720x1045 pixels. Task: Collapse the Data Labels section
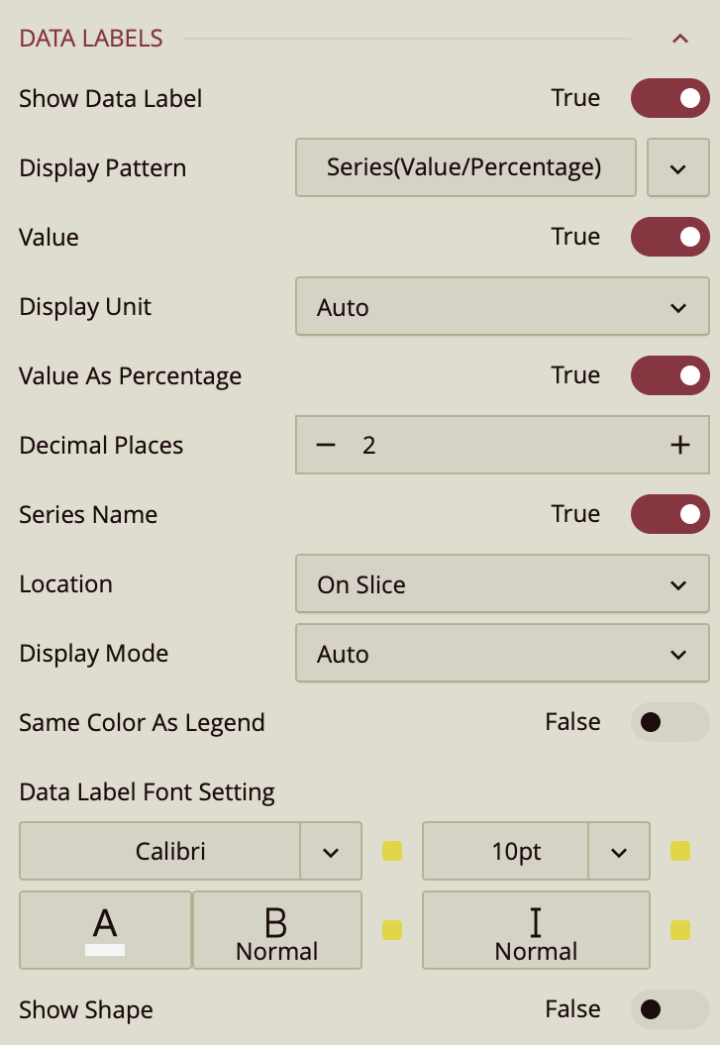click(x=679, y=40)
